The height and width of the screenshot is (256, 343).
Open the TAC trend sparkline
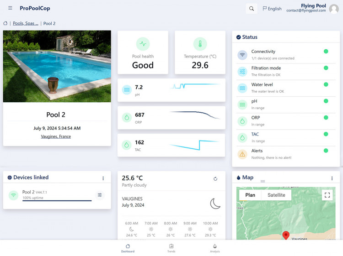(195, 145)
